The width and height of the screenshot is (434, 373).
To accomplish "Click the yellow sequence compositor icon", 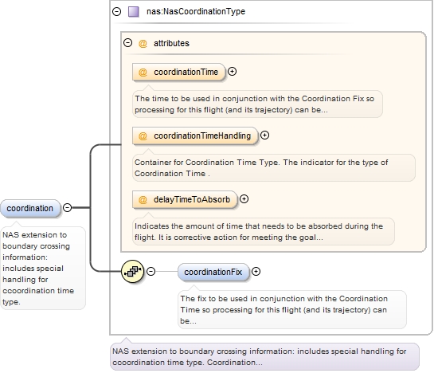I will pos(132,271).
